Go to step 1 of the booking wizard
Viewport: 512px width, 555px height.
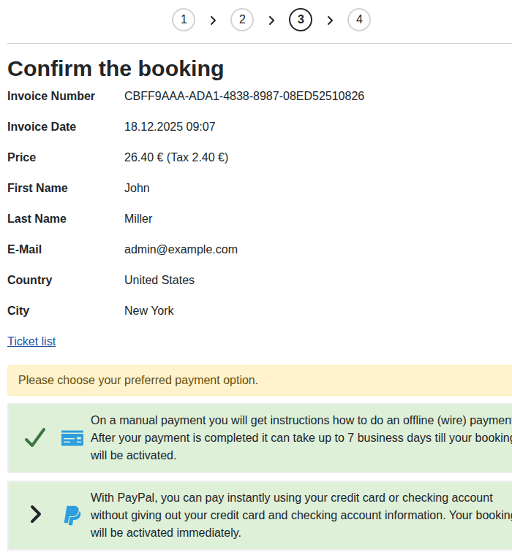point(184,20)
